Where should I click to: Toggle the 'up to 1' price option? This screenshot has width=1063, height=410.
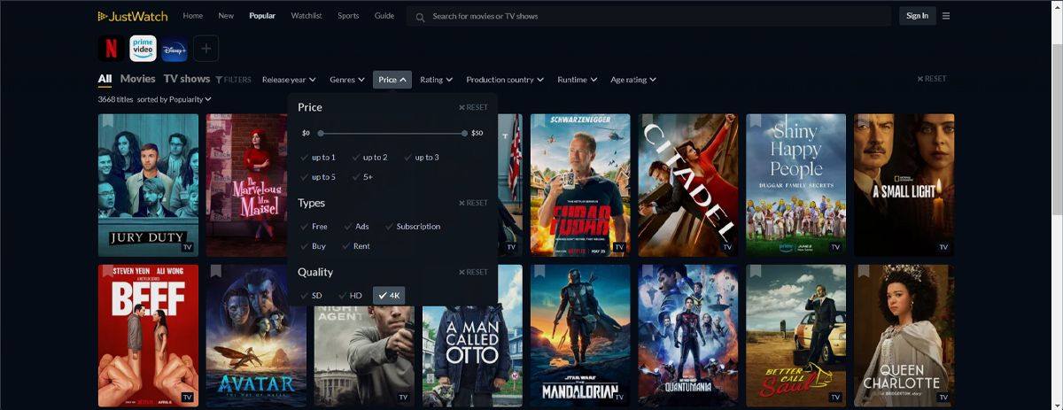coord(318,158)
